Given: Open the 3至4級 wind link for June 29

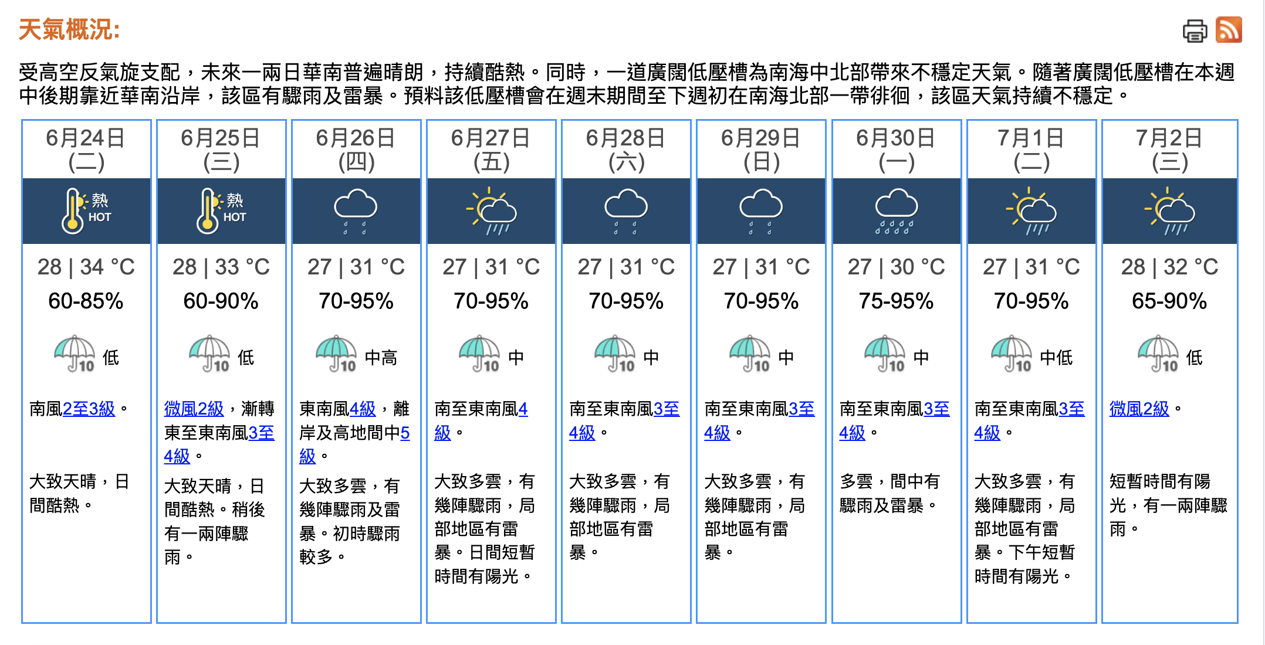Looking at the screenshot, I should pos(801,409).
